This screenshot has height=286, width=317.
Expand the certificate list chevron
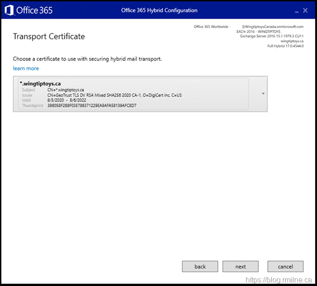point(263,94)
